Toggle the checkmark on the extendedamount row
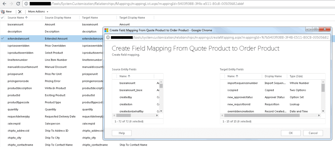The width and height of the screenshot is (335, 147). pyautogui.click(x=3, y=38)
